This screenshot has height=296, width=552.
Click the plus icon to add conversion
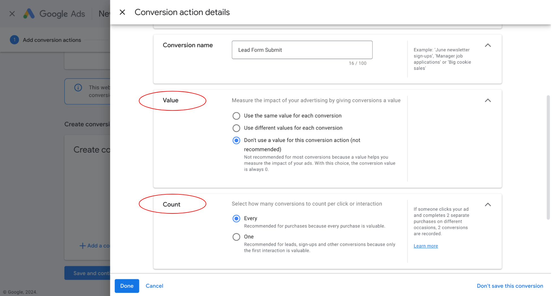[82, 246]
